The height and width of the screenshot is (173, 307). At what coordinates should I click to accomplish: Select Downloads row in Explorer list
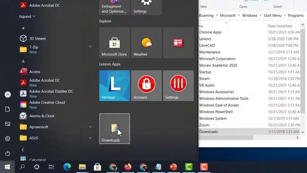[249, 132]
